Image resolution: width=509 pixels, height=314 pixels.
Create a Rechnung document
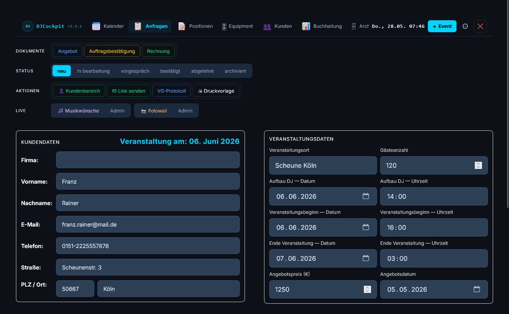(x=158, y=51)
